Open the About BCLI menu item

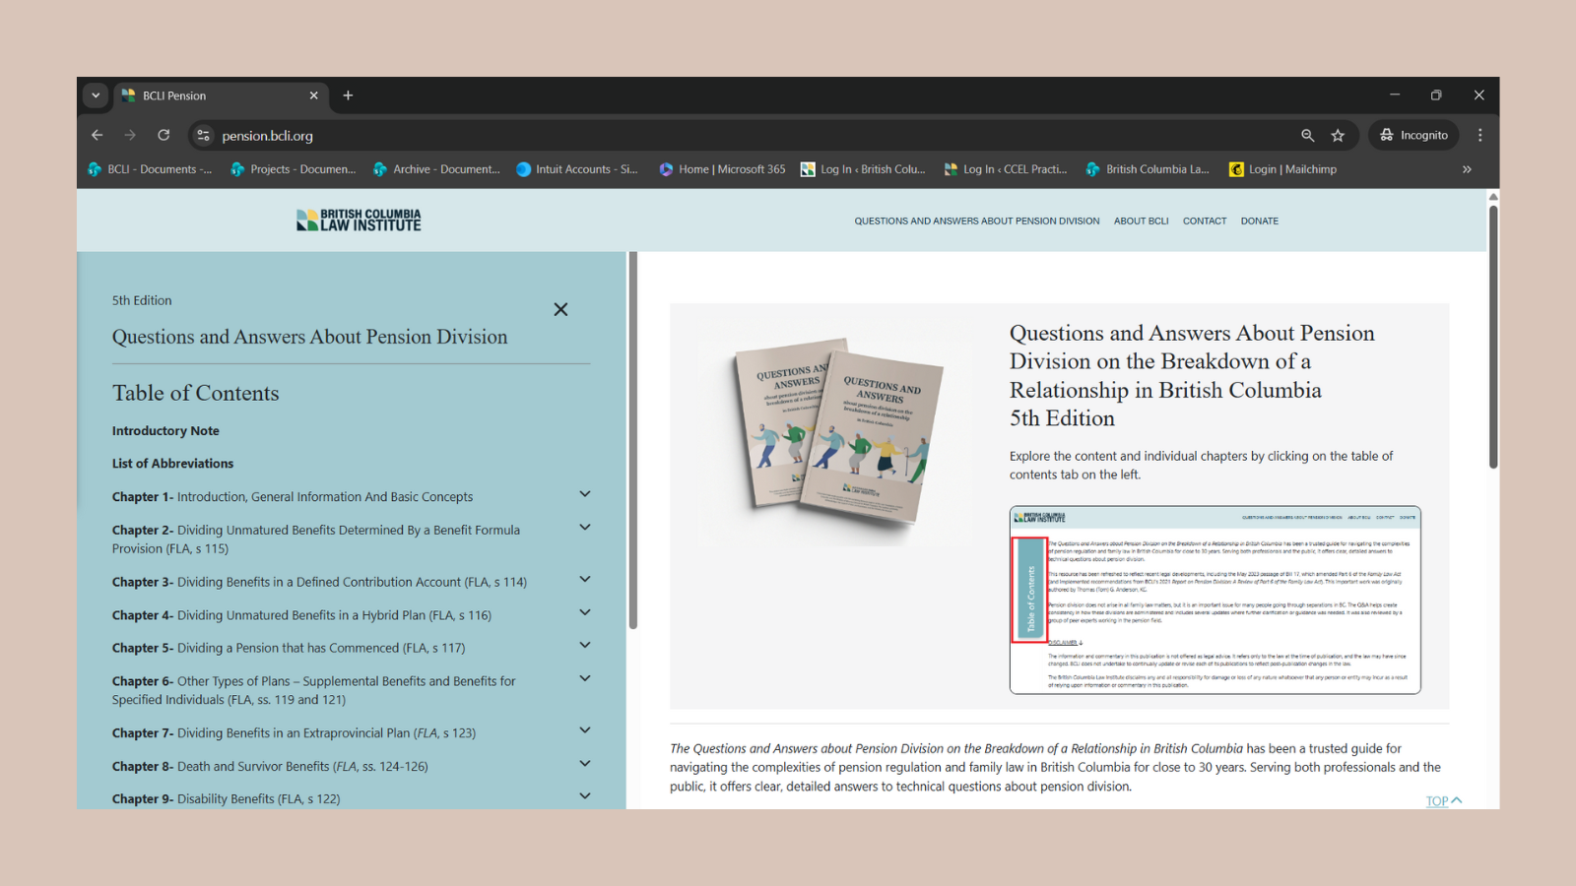click(1141, 221)
